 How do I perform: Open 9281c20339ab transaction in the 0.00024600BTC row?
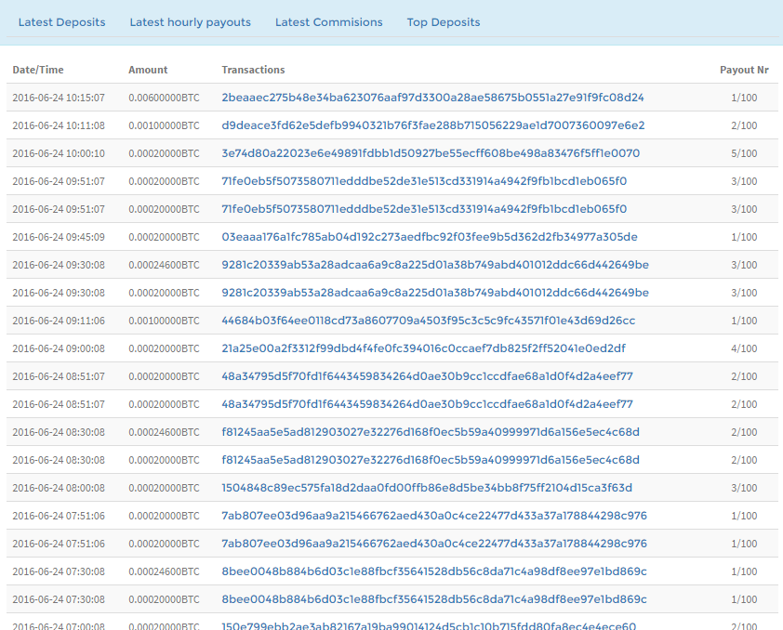point(435,265)
